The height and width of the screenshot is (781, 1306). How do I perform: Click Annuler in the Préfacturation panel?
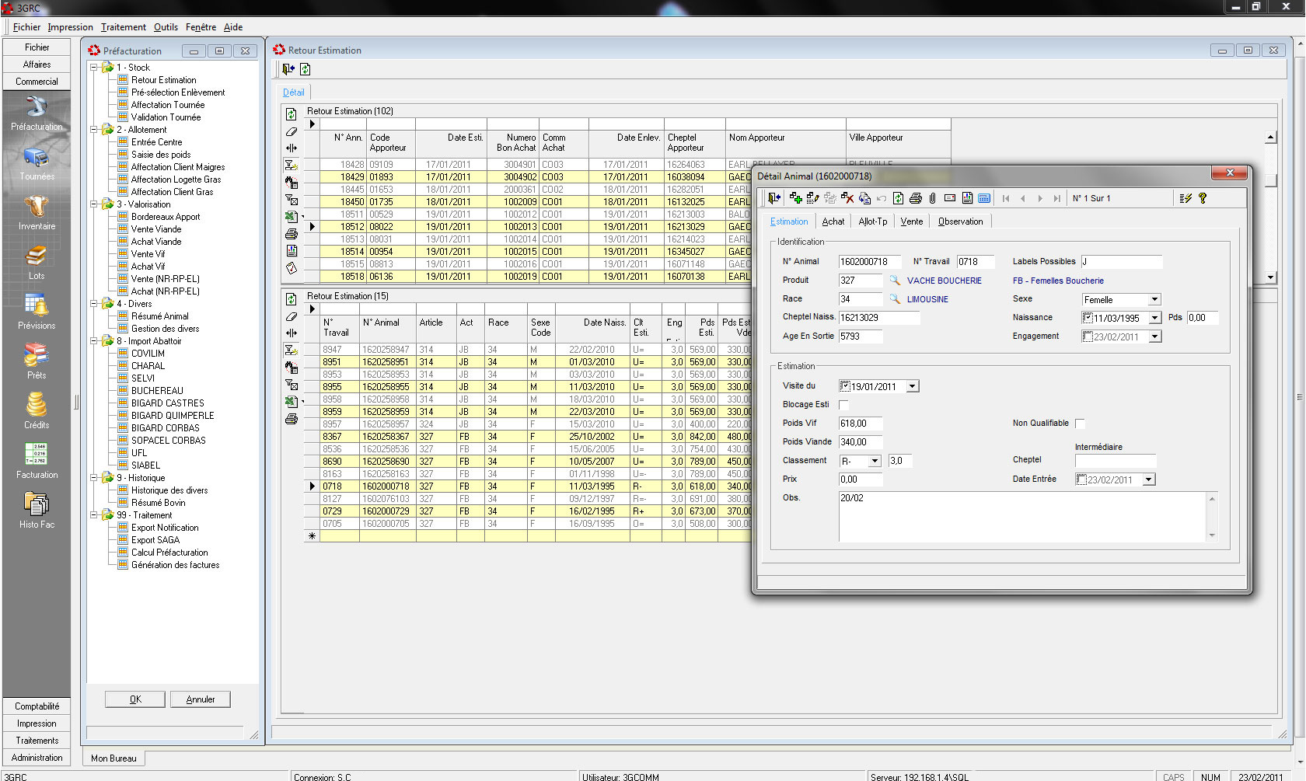pyautogui.click(x=201, y=699)
